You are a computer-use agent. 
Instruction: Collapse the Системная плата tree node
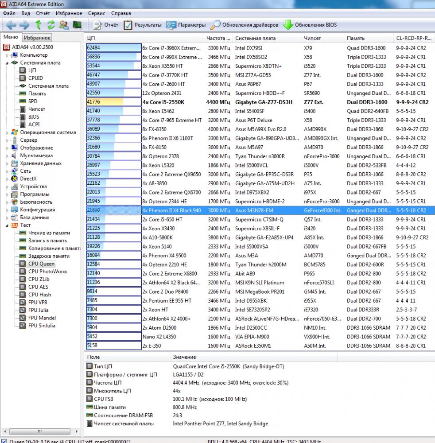(x=7, y=63)
